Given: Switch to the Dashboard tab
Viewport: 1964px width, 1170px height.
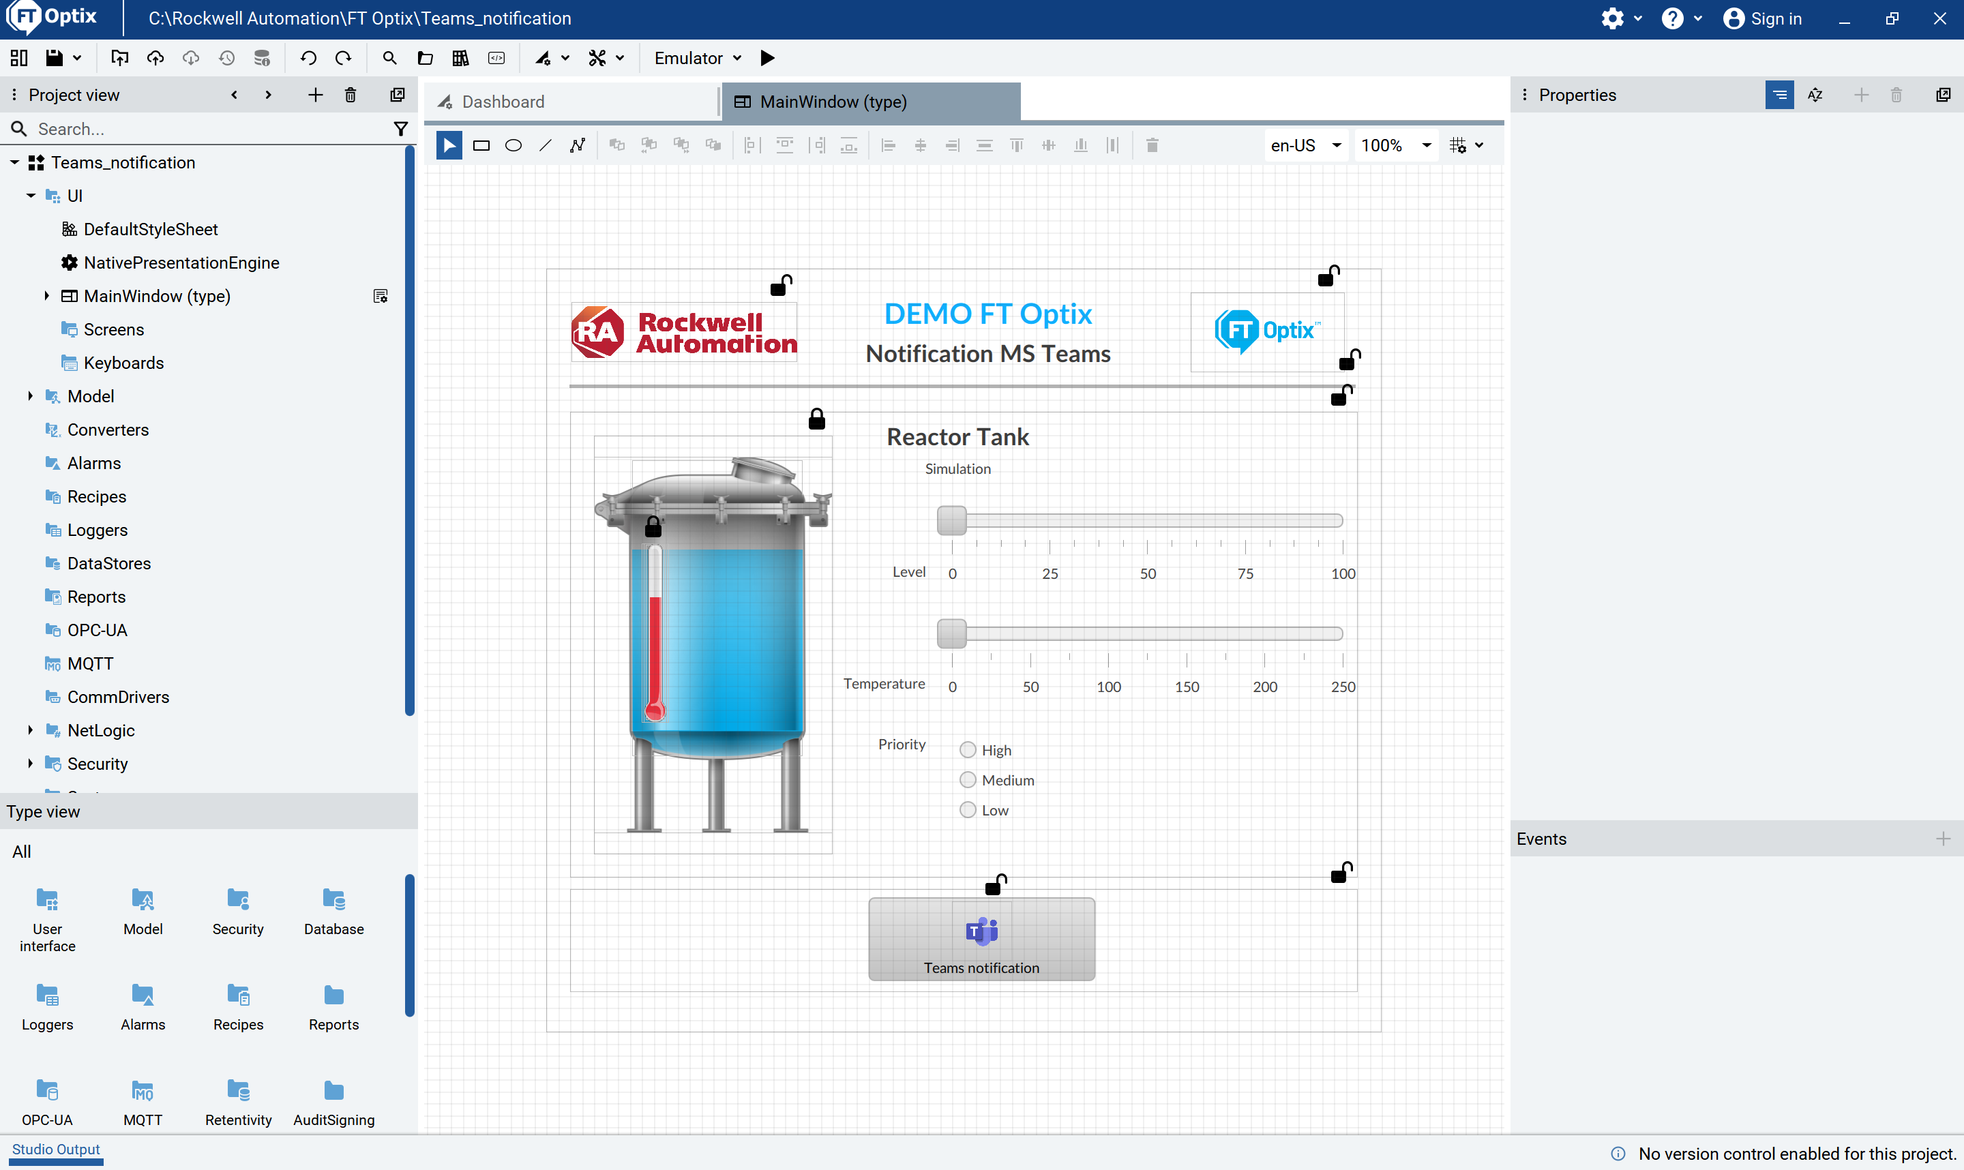Looking at the screenshot, I should click(x=572, y=102).
